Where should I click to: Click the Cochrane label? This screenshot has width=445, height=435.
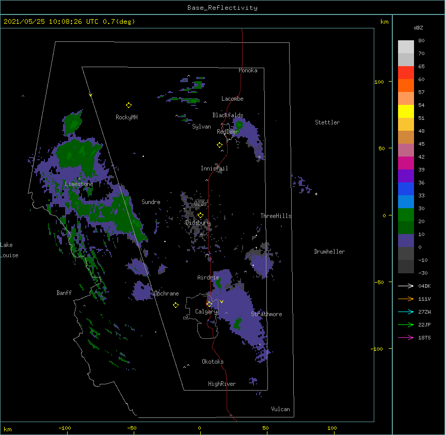point(167,293)
